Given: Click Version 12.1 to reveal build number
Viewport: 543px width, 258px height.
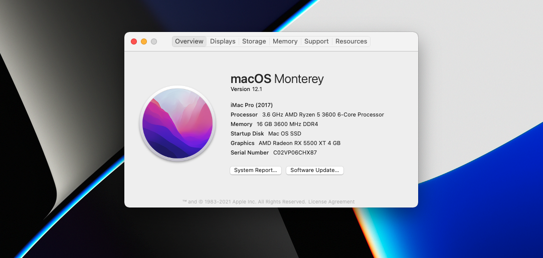Looking at the screenshot, I should pos(246,89).
